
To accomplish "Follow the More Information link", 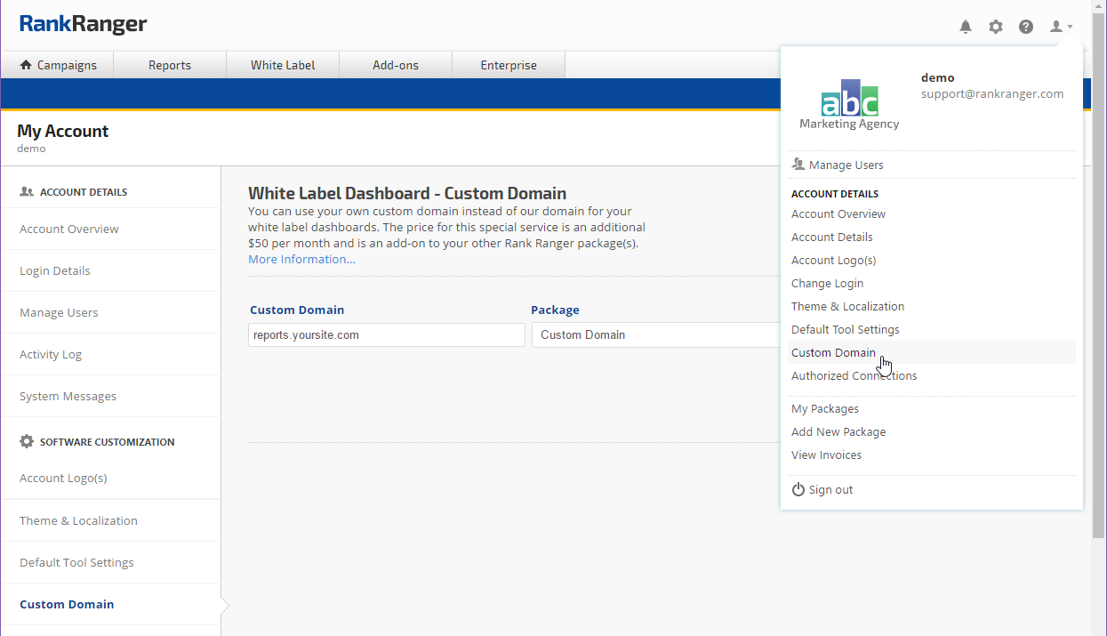I will [301, 260].
